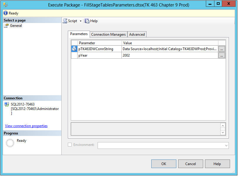Open the Environment selection dropdown
The image size is (238, 176).
pyautogui.click(x=226, y=145)
